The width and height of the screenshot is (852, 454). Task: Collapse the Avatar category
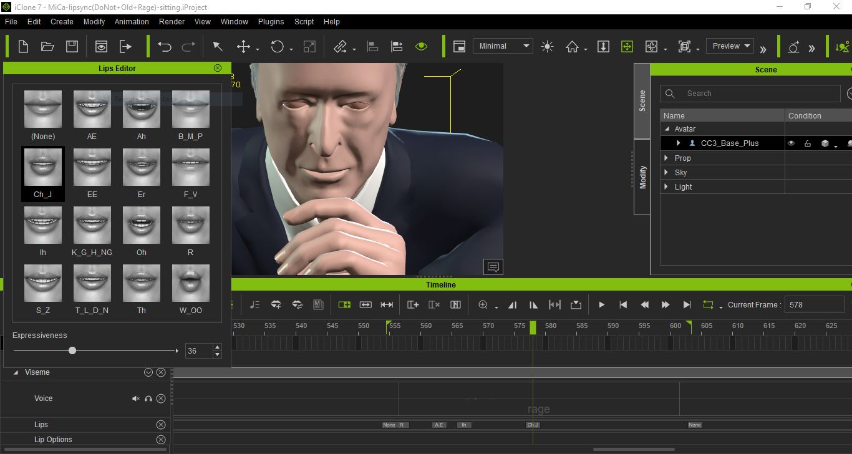(x=667, y=129)
